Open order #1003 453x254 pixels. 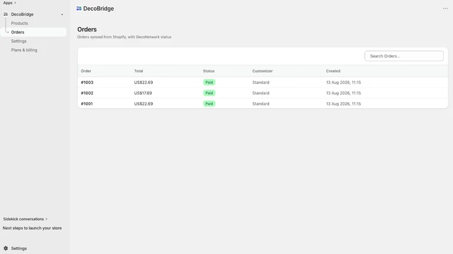pyautogui.click(x=87, y=82)
